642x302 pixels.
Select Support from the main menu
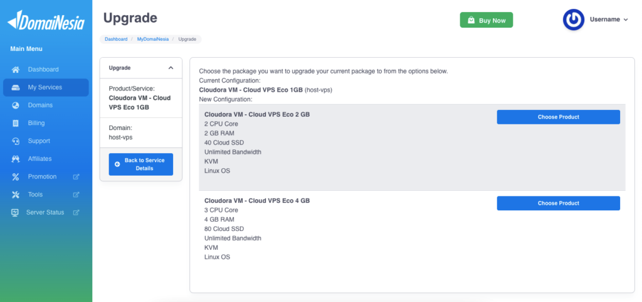[39, 141]
